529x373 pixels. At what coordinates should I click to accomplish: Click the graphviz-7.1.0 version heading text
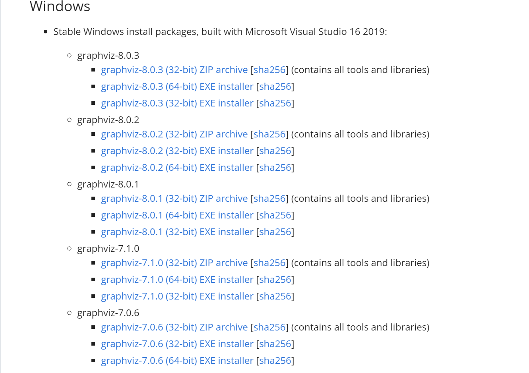pos(108,249)
